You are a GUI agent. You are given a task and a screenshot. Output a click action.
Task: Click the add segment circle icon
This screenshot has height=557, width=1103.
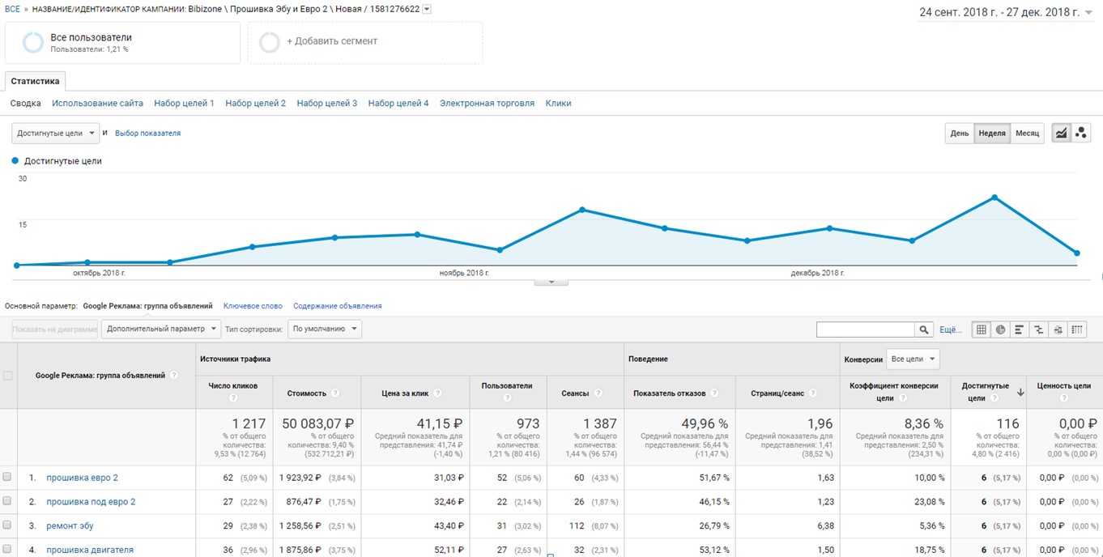point(270,42)
